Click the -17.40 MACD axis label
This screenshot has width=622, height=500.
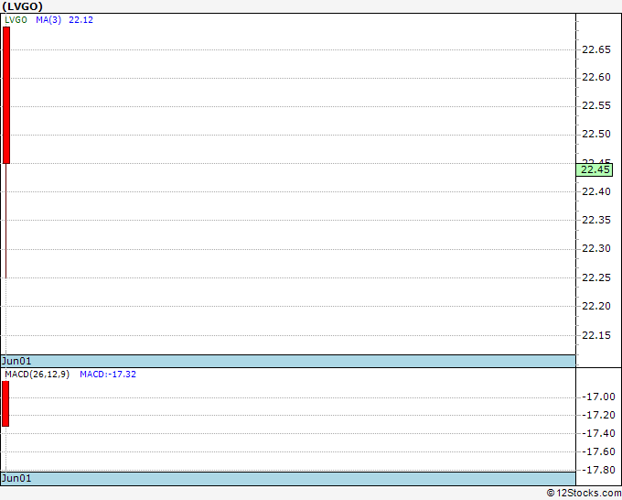[x=598, y=433]
